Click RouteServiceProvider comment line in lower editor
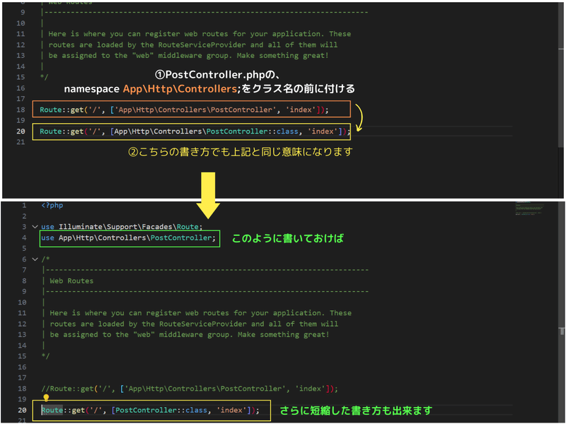 tap(194, 324)
